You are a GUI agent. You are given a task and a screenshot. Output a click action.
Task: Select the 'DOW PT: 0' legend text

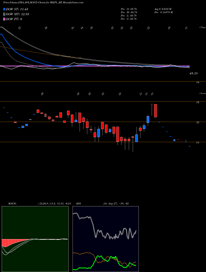14,19
